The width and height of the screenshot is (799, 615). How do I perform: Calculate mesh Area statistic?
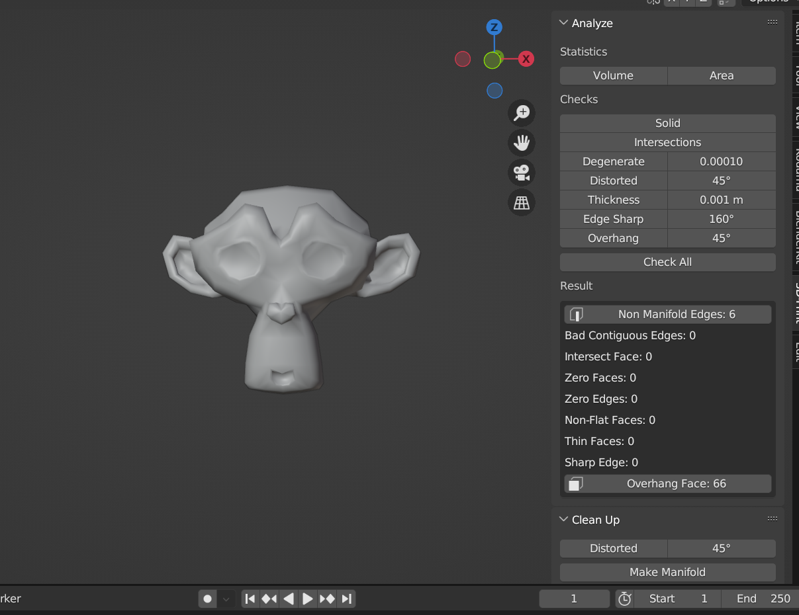(722, 75)
